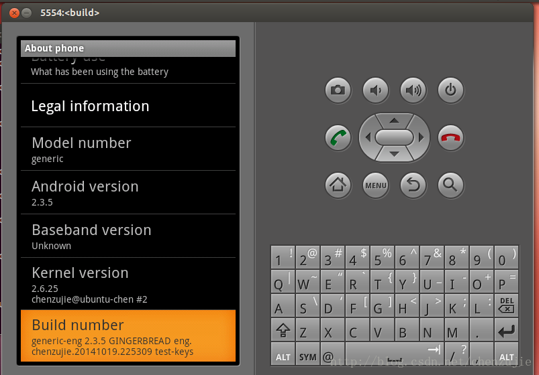Image resolution: width=539 pixels, height=375 pixels.
Task: Open Legal information
Action: tap(128, 106)
